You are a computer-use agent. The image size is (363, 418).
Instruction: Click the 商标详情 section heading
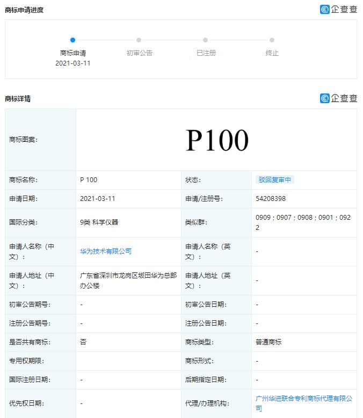[18, 99]
